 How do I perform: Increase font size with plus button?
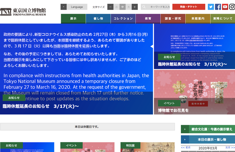click(x=135, y=7)
